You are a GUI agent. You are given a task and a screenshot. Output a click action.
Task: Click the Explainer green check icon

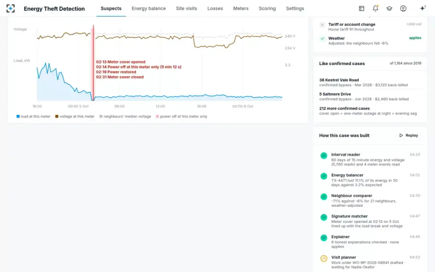[324, 238]
